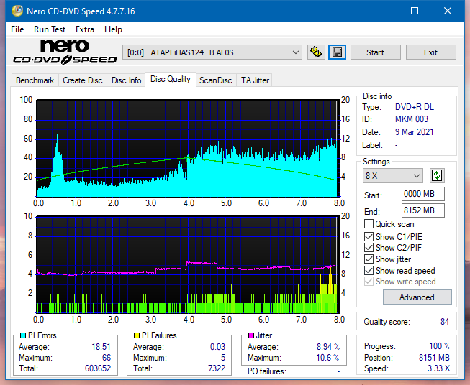Toggle the Quick scan checkbox
The height and width of the screenshot is (385, 470).
click(369, 224)
